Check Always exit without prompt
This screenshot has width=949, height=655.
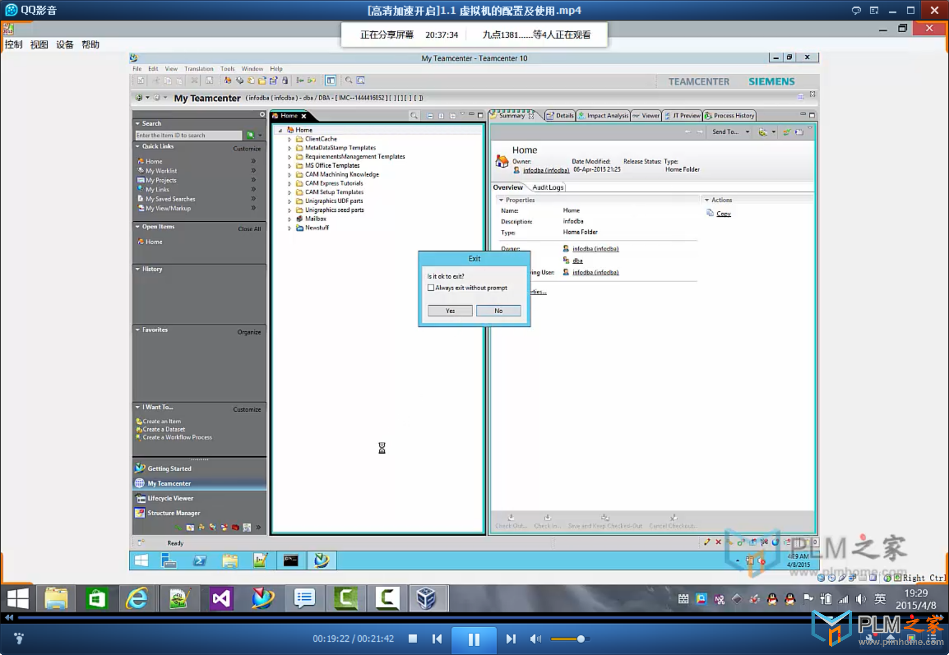[x=431, y=288]
